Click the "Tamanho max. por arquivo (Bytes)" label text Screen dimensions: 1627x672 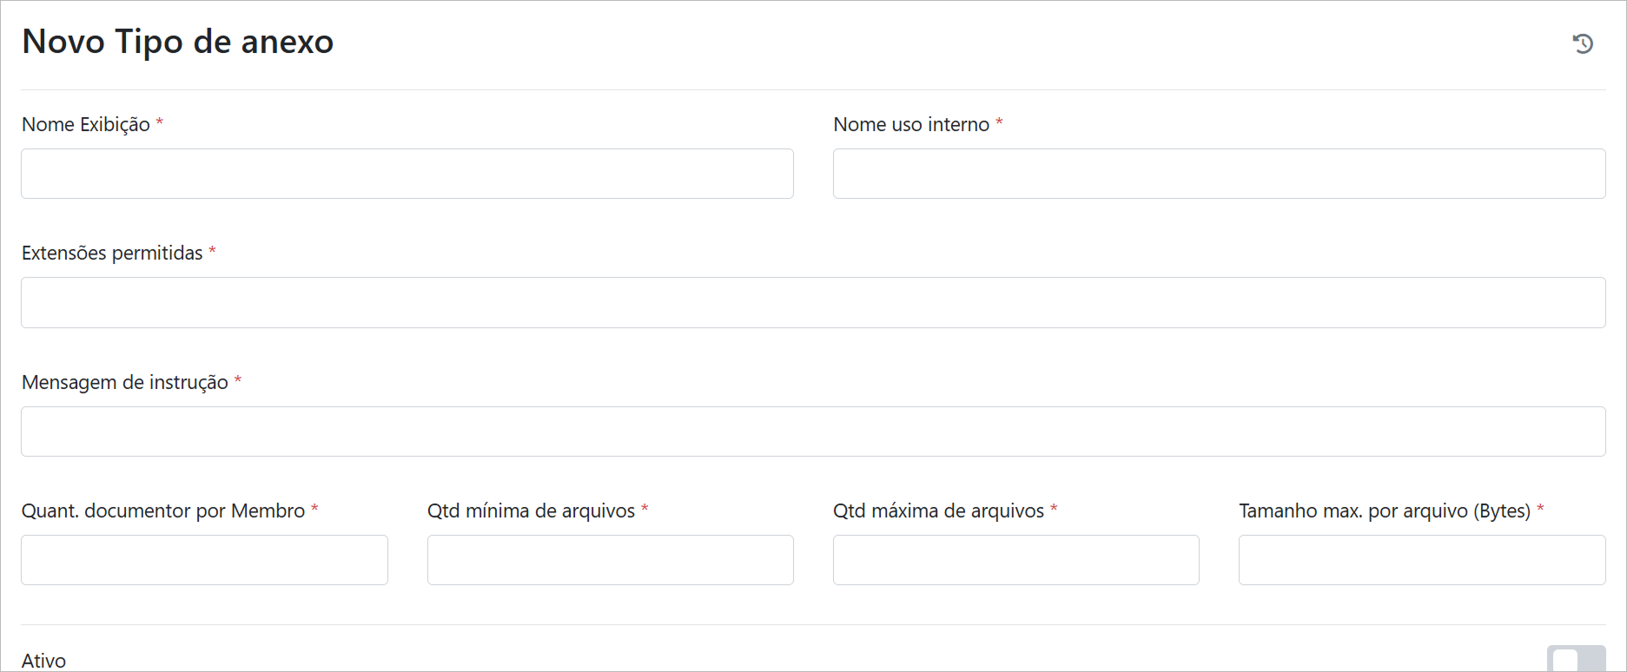point(1385,511)
